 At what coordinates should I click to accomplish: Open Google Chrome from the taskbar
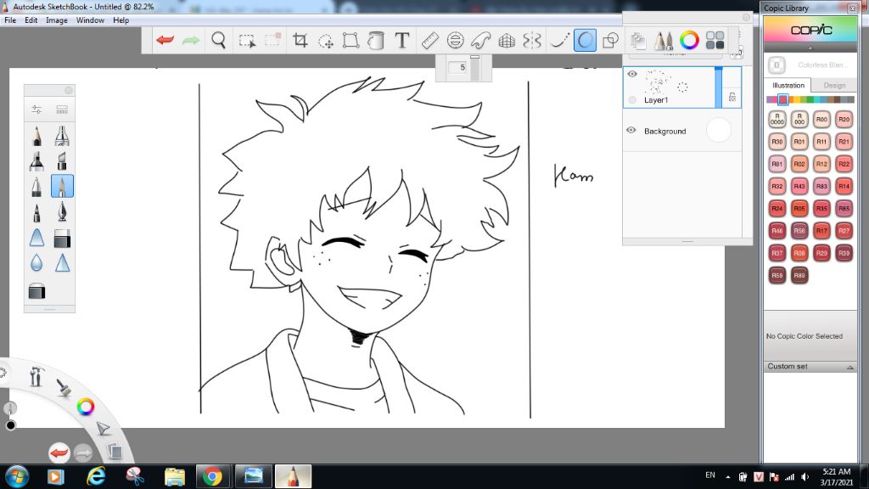[212, 476]
